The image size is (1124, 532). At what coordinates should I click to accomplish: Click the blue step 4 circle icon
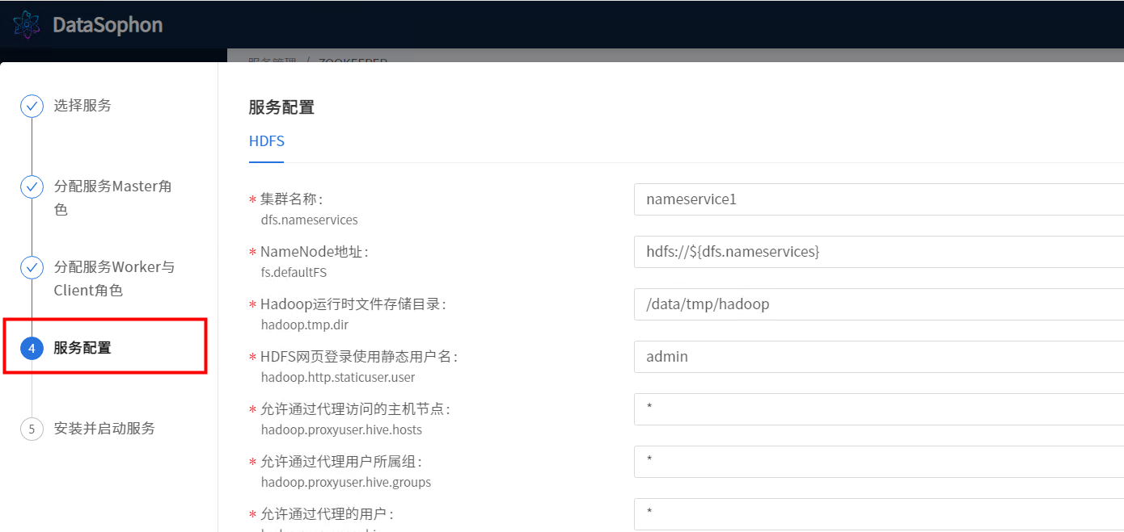(x=32, y=348)
